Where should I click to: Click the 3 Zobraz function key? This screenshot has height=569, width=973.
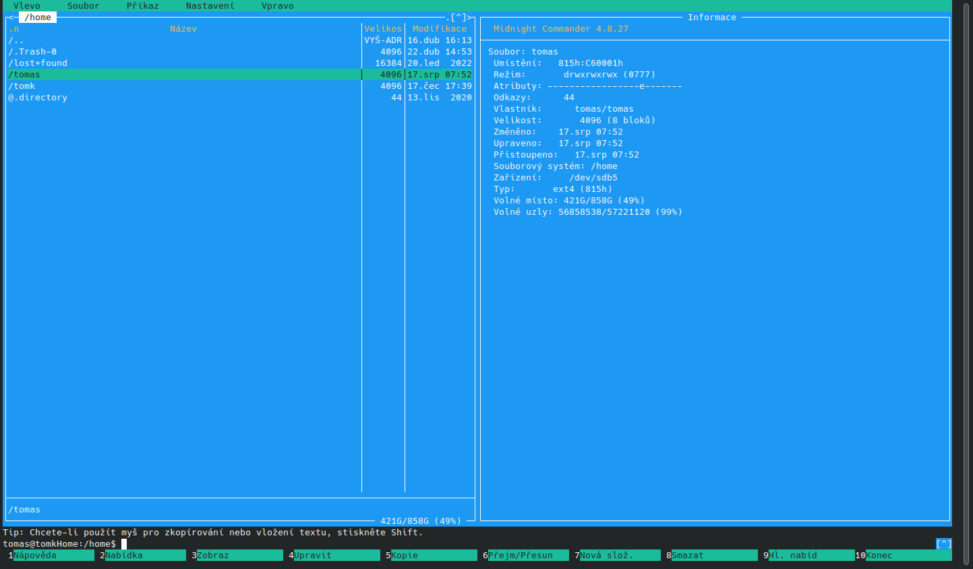point(237,556)
